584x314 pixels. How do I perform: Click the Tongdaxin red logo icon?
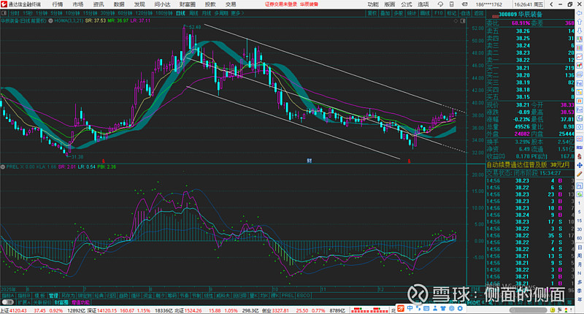[x=4, y=4]
